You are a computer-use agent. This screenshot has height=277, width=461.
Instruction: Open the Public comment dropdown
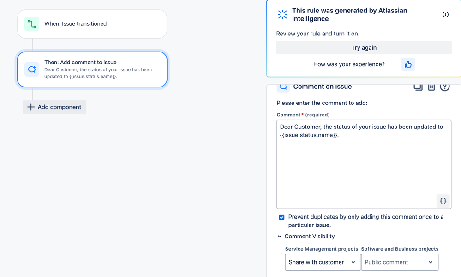[399, 262]
